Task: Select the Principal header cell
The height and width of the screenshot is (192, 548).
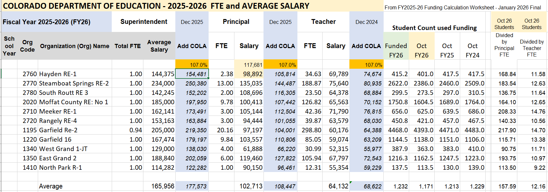Action: 236,22
